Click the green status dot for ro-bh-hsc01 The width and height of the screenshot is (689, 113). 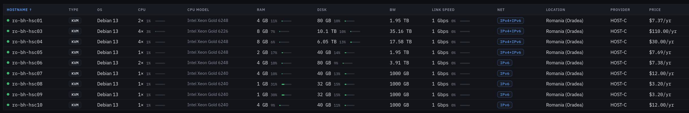coord(8,21)
